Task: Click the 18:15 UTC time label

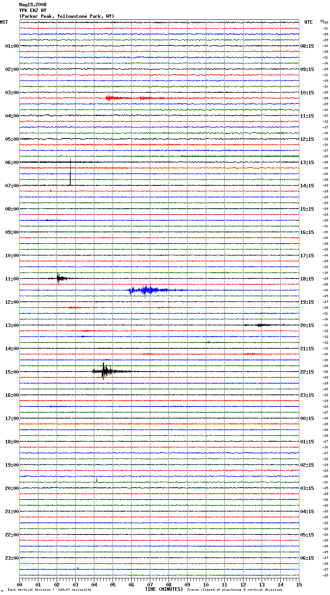Action: point(307,279)
